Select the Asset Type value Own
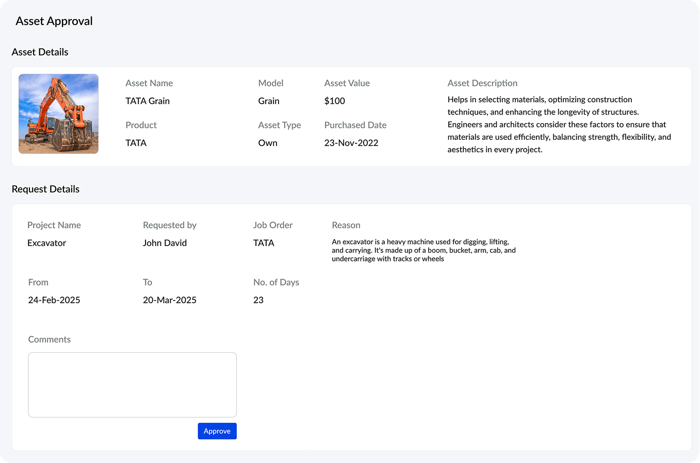Image resolution: width=700 pixels, height=463 pixels. pyautogui.click(x=267, y=142)
